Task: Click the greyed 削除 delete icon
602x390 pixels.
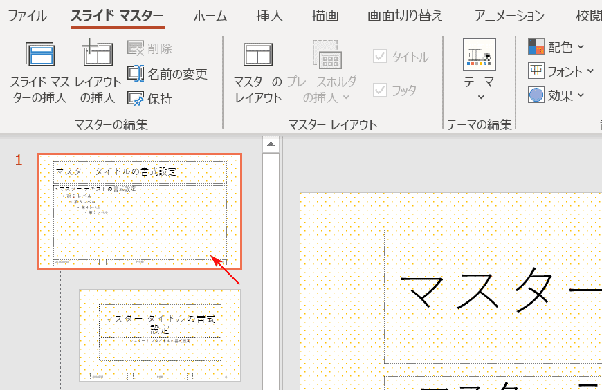Action: [x=136, y=48]
